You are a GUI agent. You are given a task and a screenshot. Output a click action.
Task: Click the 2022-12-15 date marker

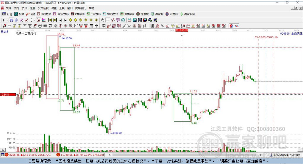pyautogui.click(x=182, y=30)
